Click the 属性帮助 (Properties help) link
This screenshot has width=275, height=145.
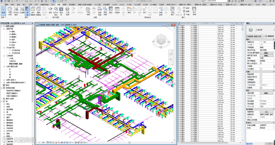coord(249,143)
